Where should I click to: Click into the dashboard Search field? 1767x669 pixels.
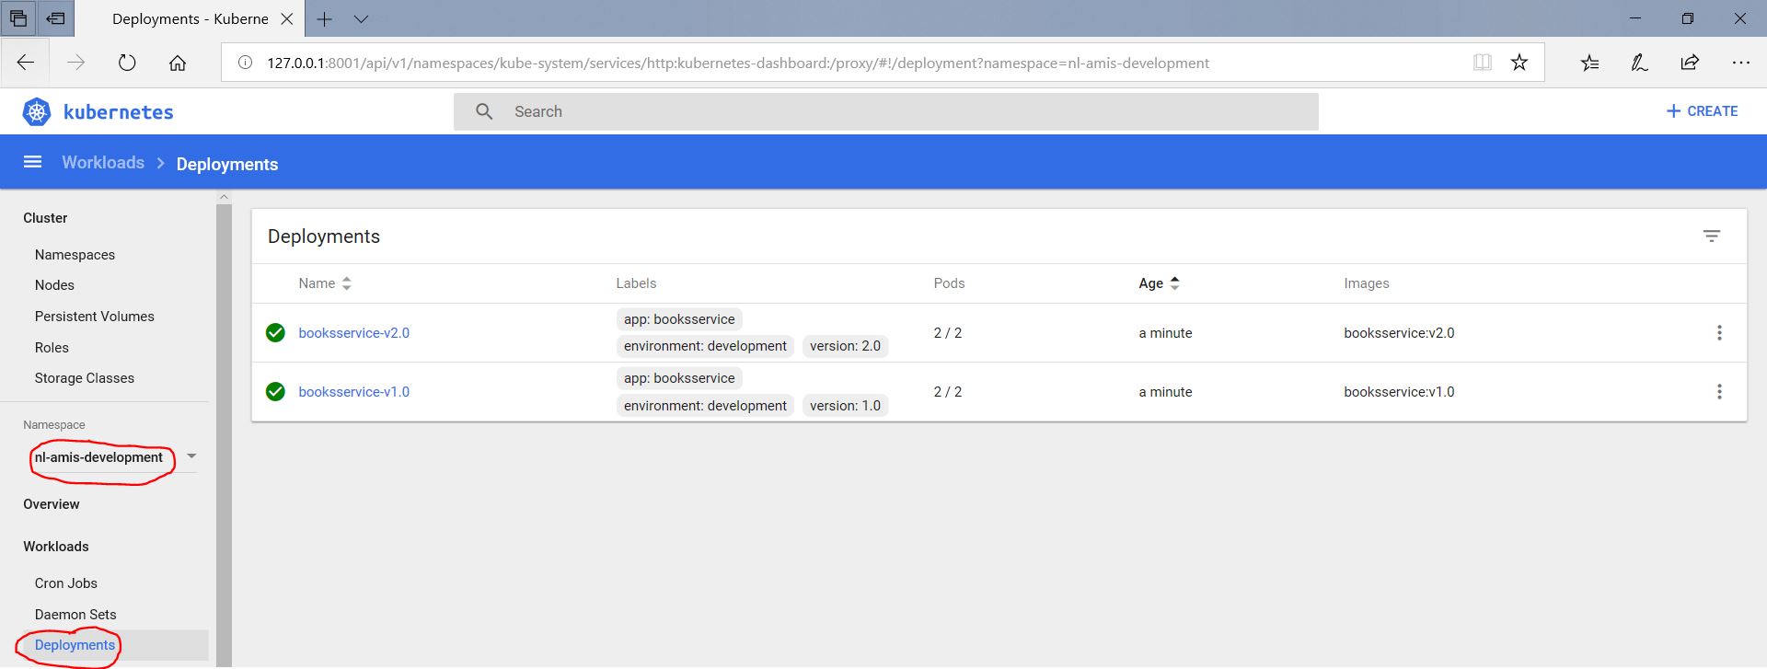[x=885, y=111]
